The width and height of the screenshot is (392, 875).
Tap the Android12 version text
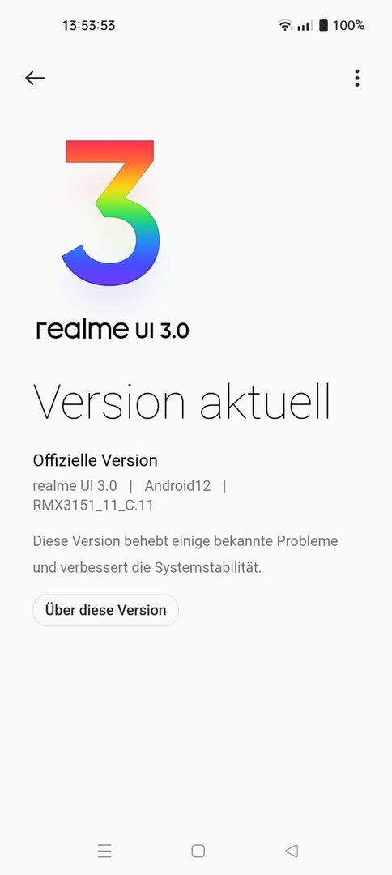point(178,486)
